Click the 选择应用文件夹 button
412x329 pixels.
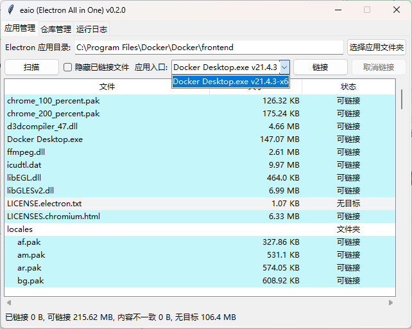[377, 48]
